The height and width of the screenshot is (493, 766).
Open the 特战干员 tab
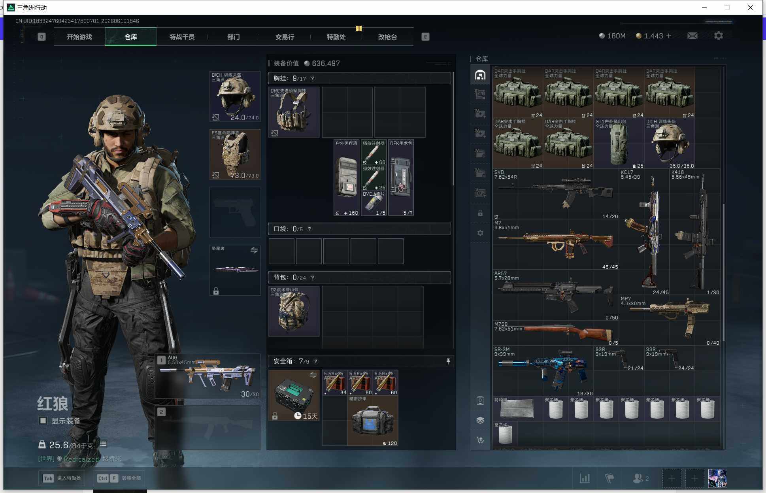coord(182,37)
